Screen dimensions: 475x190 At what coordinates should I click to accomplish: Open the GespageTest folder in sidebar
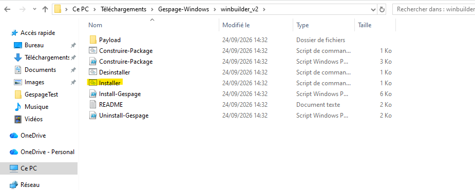pos(41,94)
